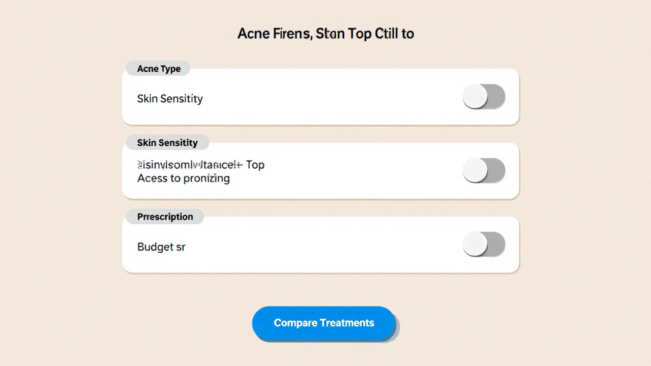Turn on the Budget sr toggle
This screenshot has height=366, width=651.
click(x=484, y=245)
